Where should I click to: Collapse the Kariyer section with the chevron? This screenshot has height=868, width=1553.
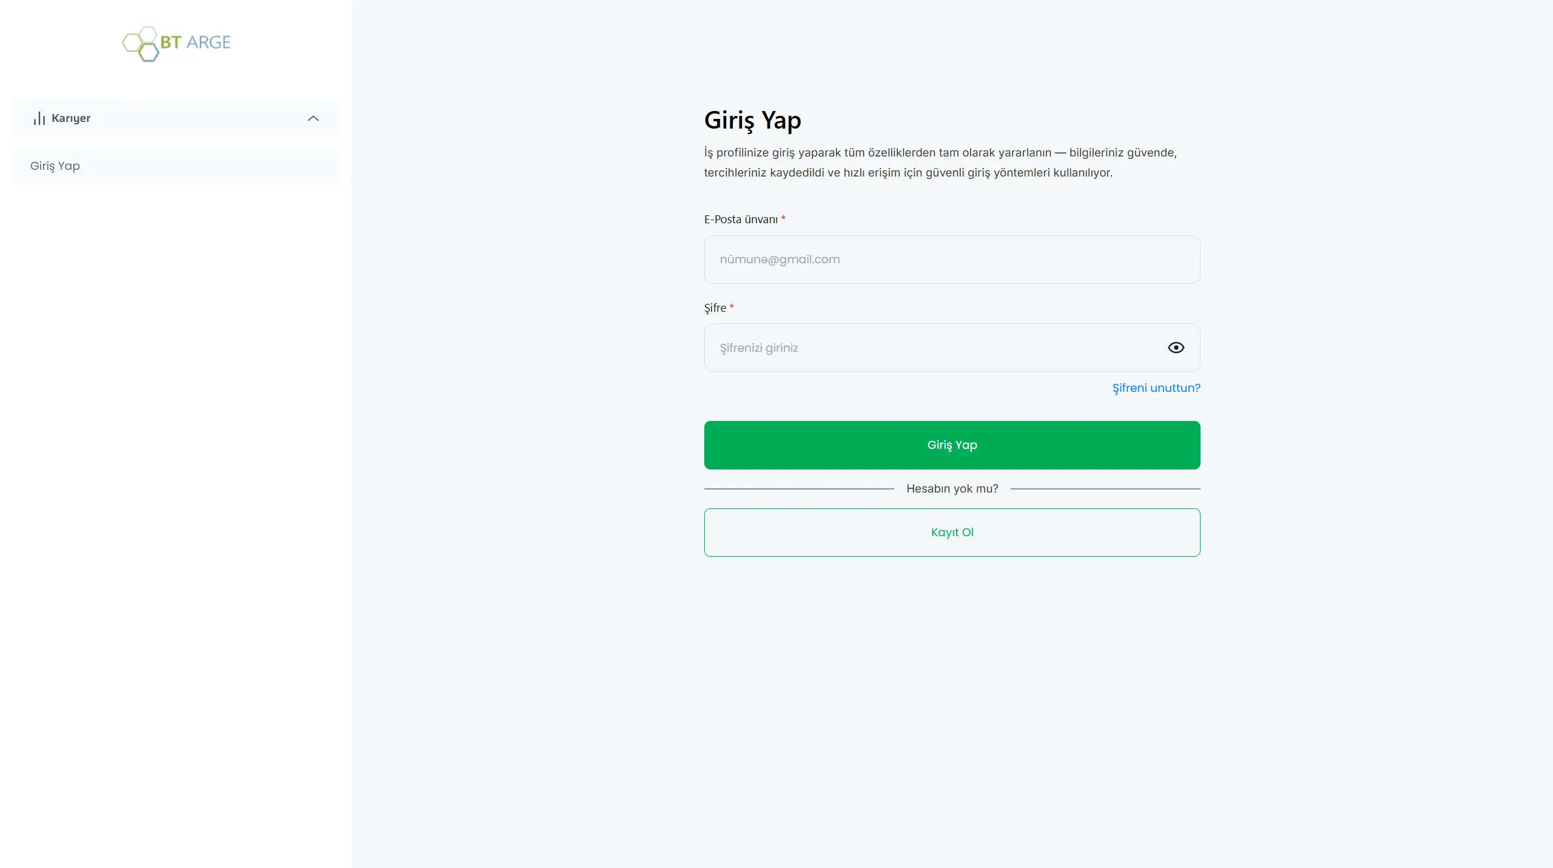coord(313,118)
